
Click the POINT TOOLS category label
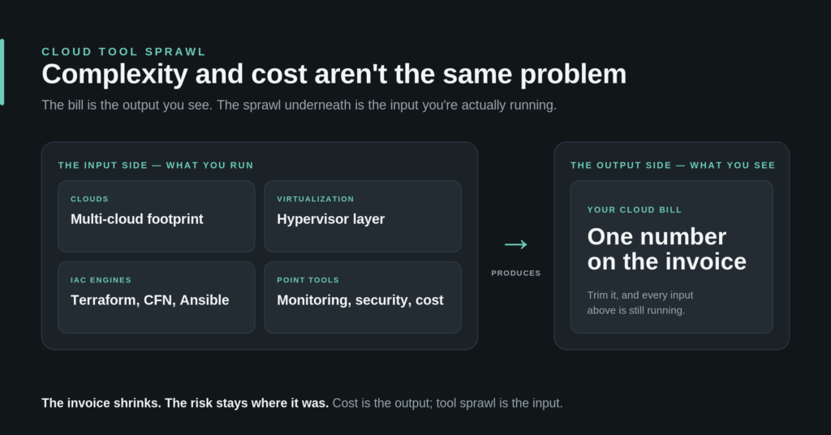(308, 280)
